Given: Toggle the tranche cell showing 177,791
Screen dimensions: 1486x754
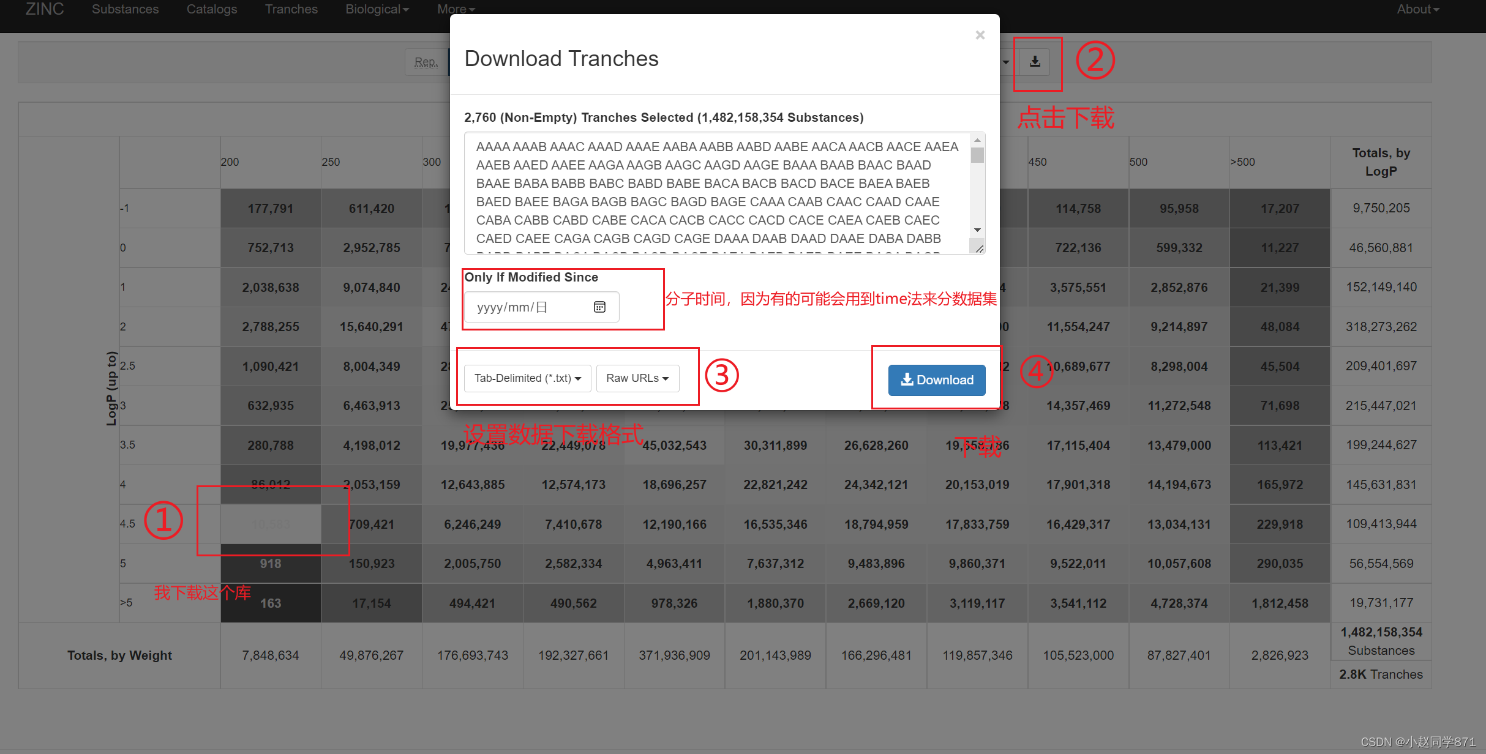Looking at the screenshot, I should click(x=270, y=209).
